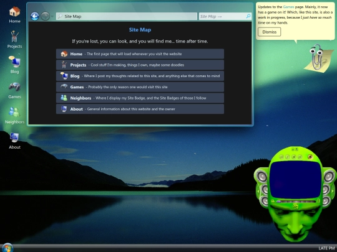Screen dimensions: 337x252
Task: Click the equalizer bars icon on player
Action: (x=273, y=201)
